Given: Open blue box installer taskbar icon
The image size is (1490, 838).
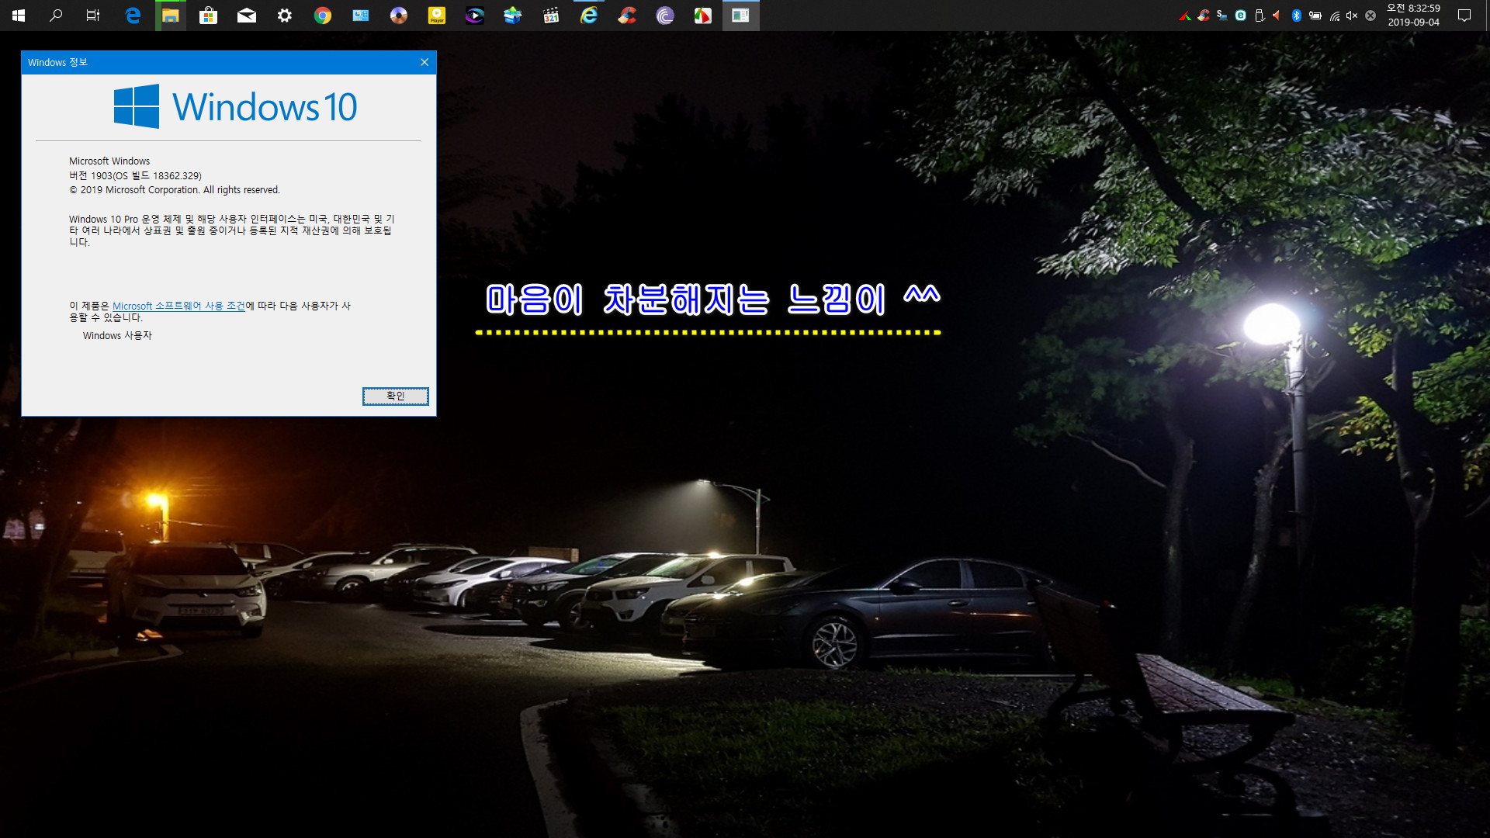Looking at the screenshot, I should (513, 16).
